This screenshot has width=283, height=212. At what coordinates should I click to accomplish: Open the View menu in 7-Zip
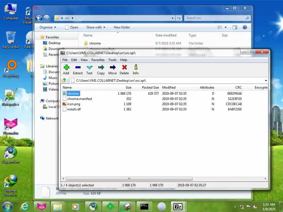pos(84,60)
